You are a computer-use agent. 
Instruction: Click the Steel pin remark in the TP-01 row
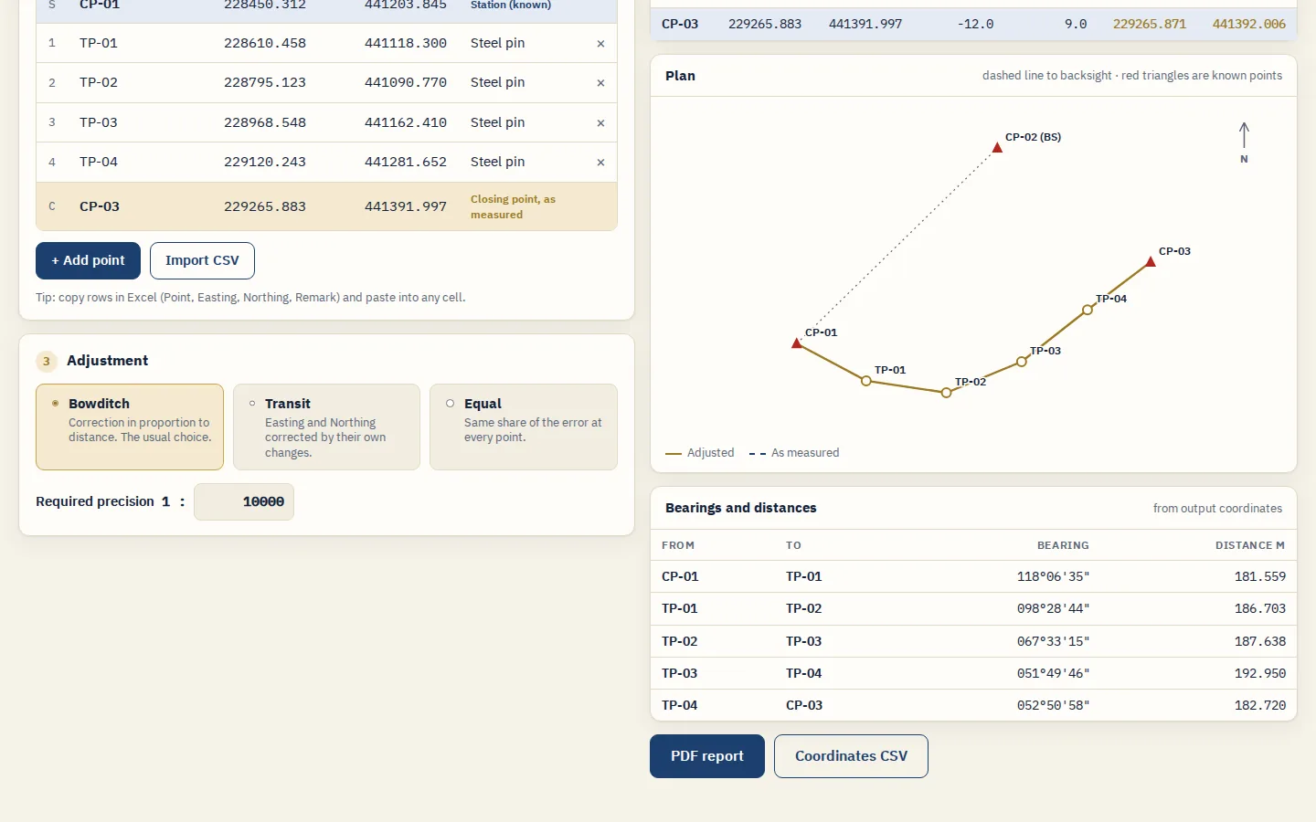498,43
